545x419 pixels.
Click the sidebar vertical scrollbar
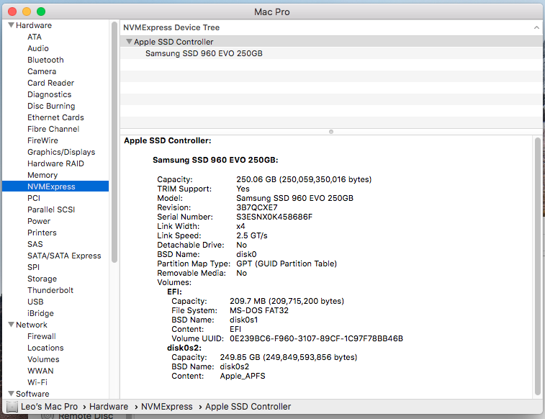coord(114,142)
